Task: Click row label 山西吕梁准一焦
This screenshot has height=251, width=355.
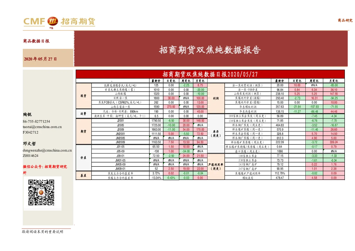Action: point(120,107)
